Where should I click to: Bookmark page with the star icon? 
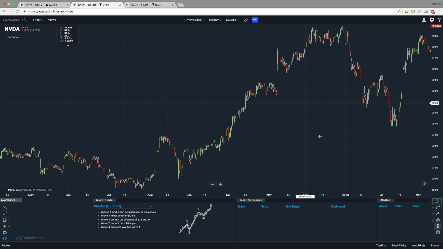[399, 11]
